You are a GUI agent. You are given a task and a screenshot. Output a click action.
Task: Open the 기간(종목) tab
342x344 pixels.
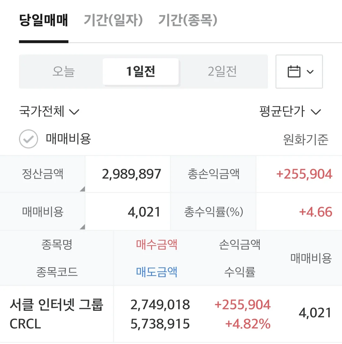click(x=188, y=21)
